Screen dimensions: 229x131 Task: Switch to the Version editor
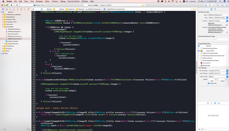[x=214, y=5]
